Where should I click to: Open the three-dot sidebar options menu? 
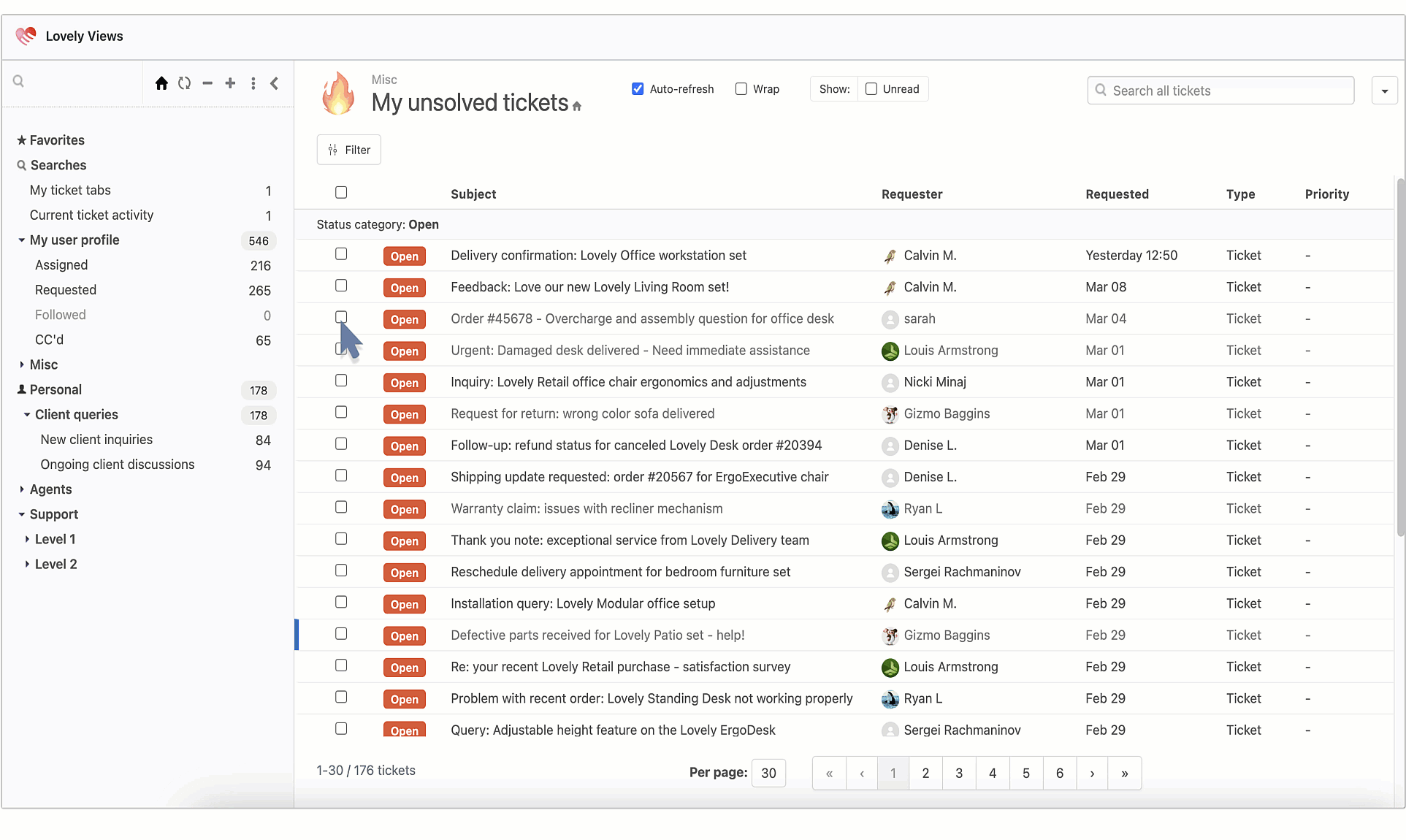tap(253, 83)
